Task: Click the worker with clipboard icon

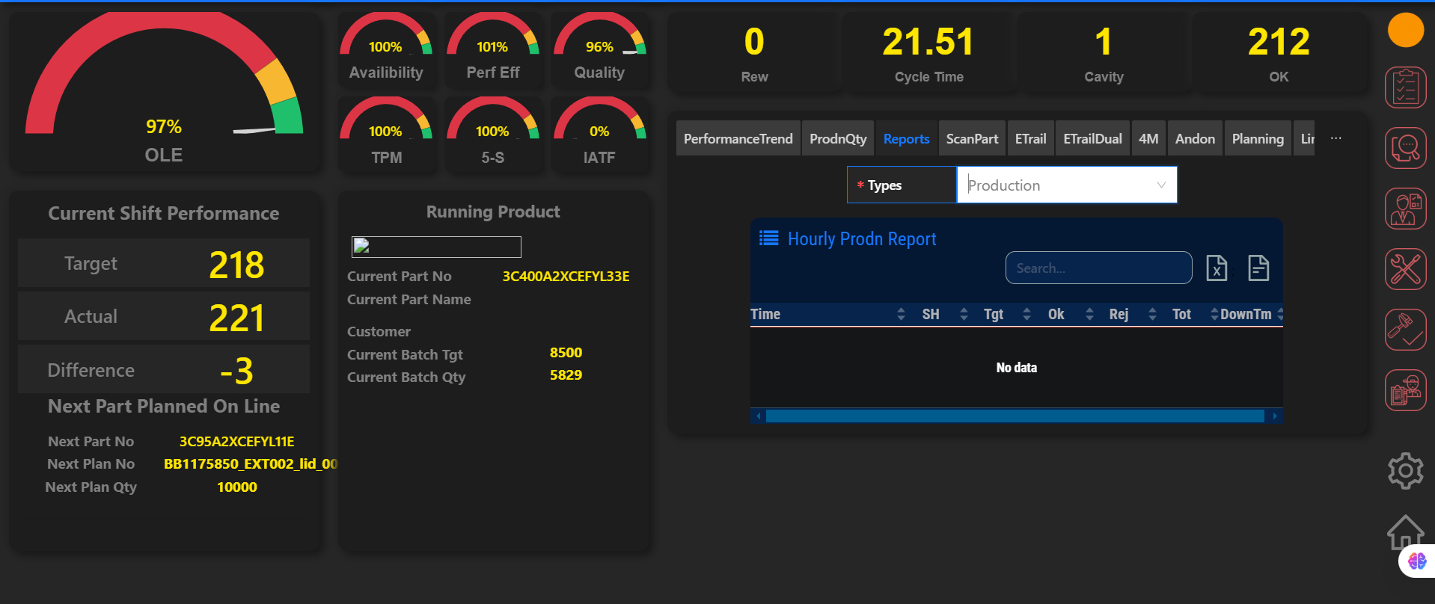Action: coord(1405,390)
